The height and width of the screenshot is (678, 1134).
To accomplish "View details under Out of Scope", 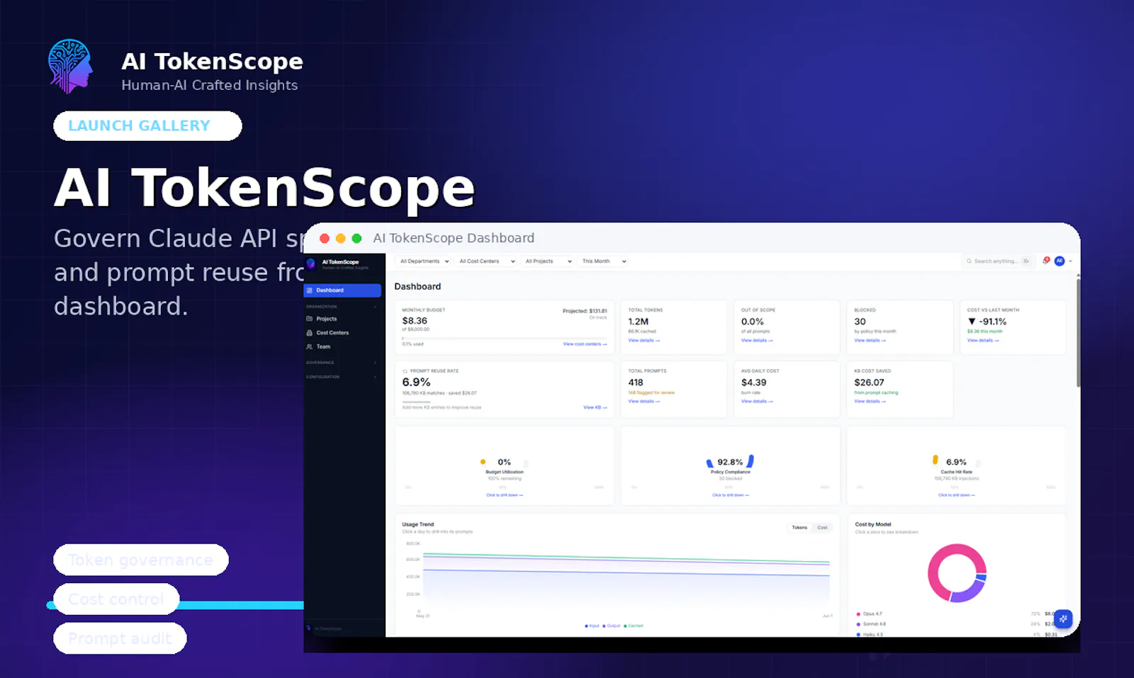I will tap(757, 341).
